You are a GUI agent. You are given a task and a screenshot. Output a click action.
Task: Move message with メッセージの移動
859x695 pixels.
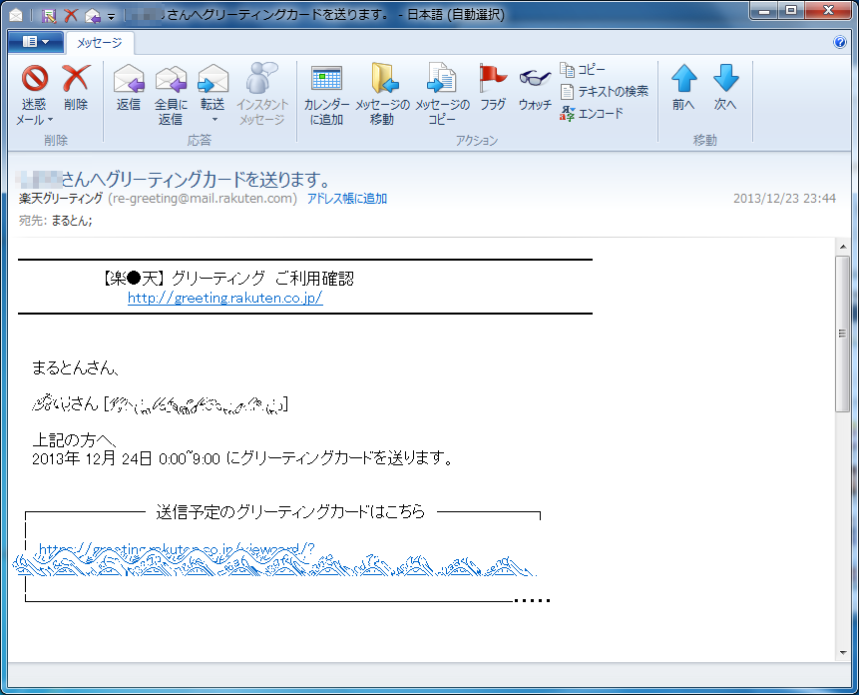[x=382, y=94]
